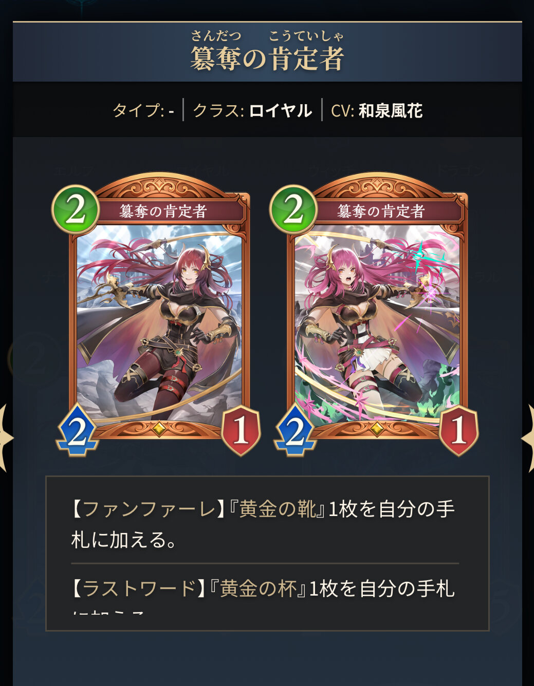Click the red defense shield on evolved card
This screenshot has height=686, width=534.
[458, 431]
